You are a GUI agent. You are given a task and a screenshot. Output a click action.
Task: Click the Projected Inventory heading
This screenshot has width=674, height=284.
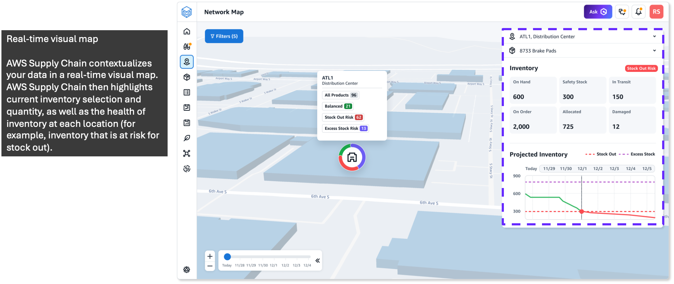click(x=538, y=155)
